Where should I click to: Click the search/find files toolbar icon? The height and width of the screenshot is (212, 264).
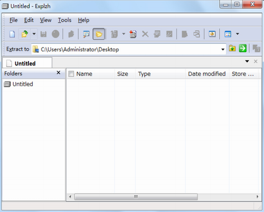pos(86,34)
